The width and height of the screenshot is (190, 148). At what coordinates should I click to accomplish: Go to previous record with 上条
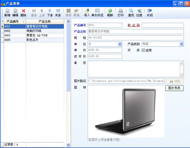pyautogui.click(x=42, y=12)
